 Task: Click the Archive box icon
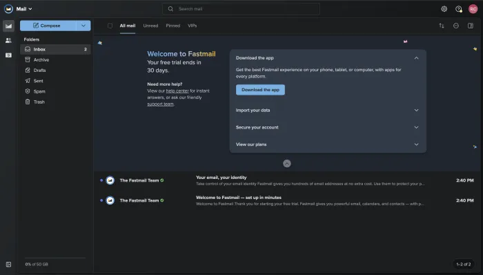pos(28,59)
